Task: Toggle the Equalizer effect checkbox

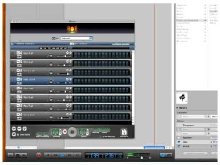Action: tap(179, 138)
